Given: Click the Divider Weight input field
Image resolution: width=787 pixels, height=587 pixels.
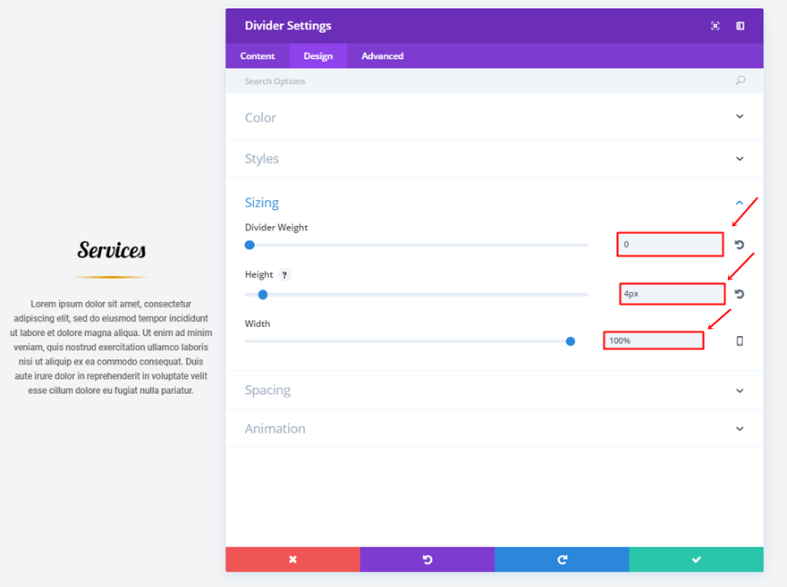Looking at the screenshot, I should point(670,245).
